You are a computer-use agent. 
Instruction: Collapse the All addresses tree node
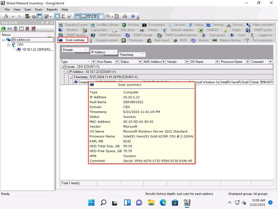[4, 40]
